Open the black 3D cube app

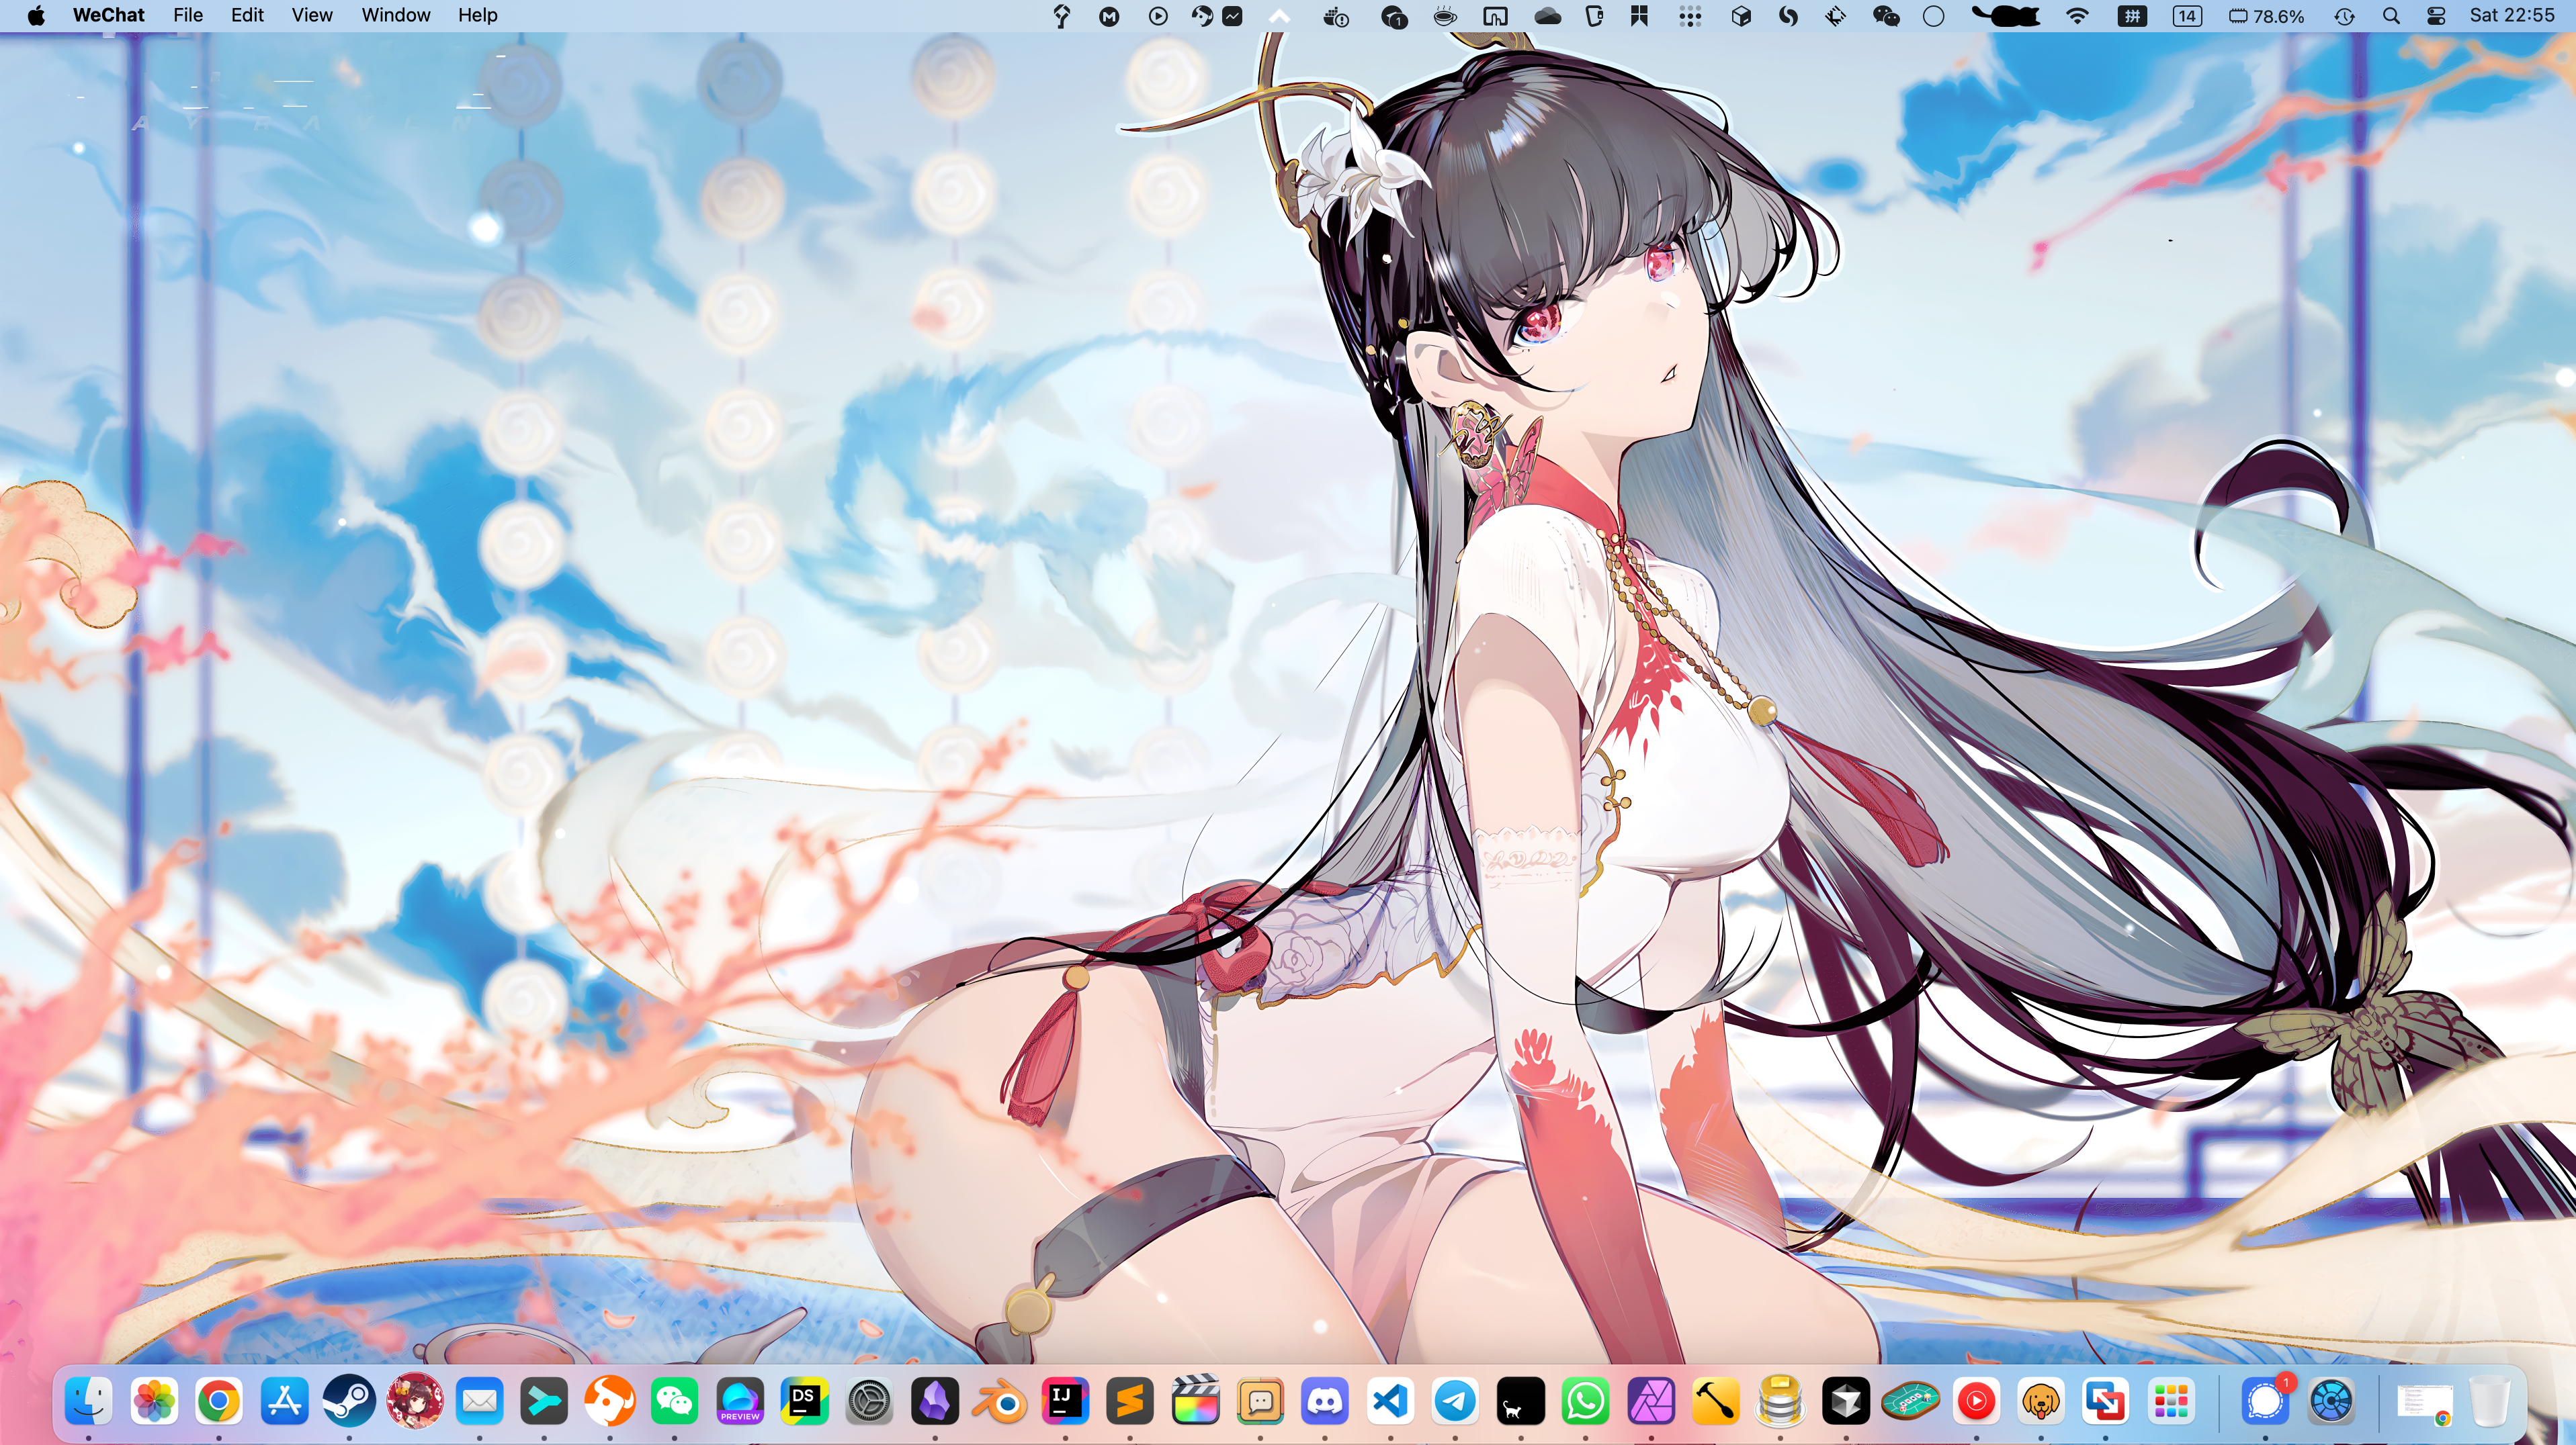point(1846,1401)
